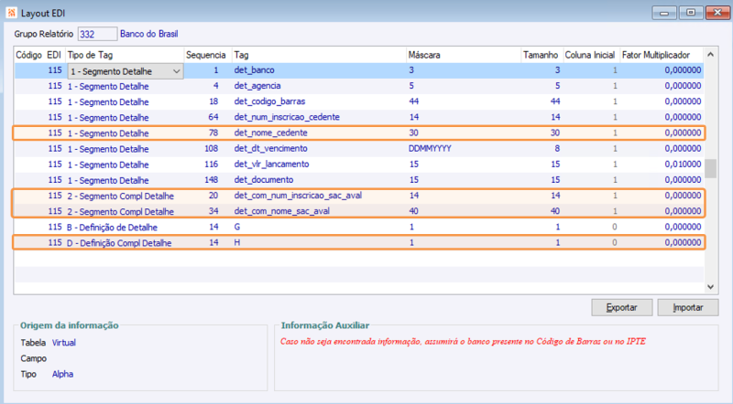Click the D - Definição Compl Detalhe cell
Image resolution: width=733 pixels, height=404 pixels.
coord(119,243)
